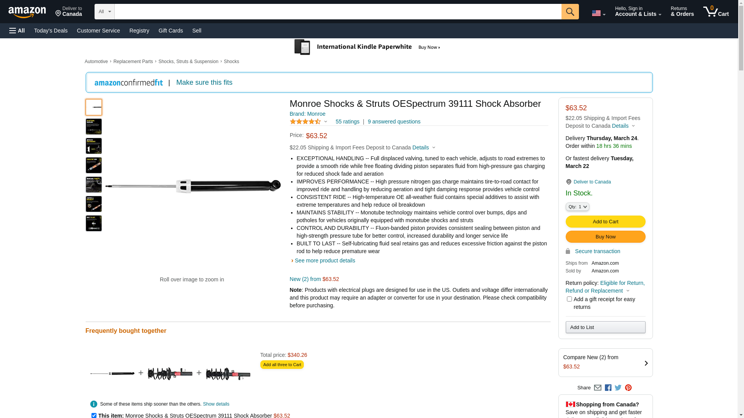Image resolution: width=744 pixels, height=418 pixels.
Task: Click the search magnifier button
Action: (570, 12)
